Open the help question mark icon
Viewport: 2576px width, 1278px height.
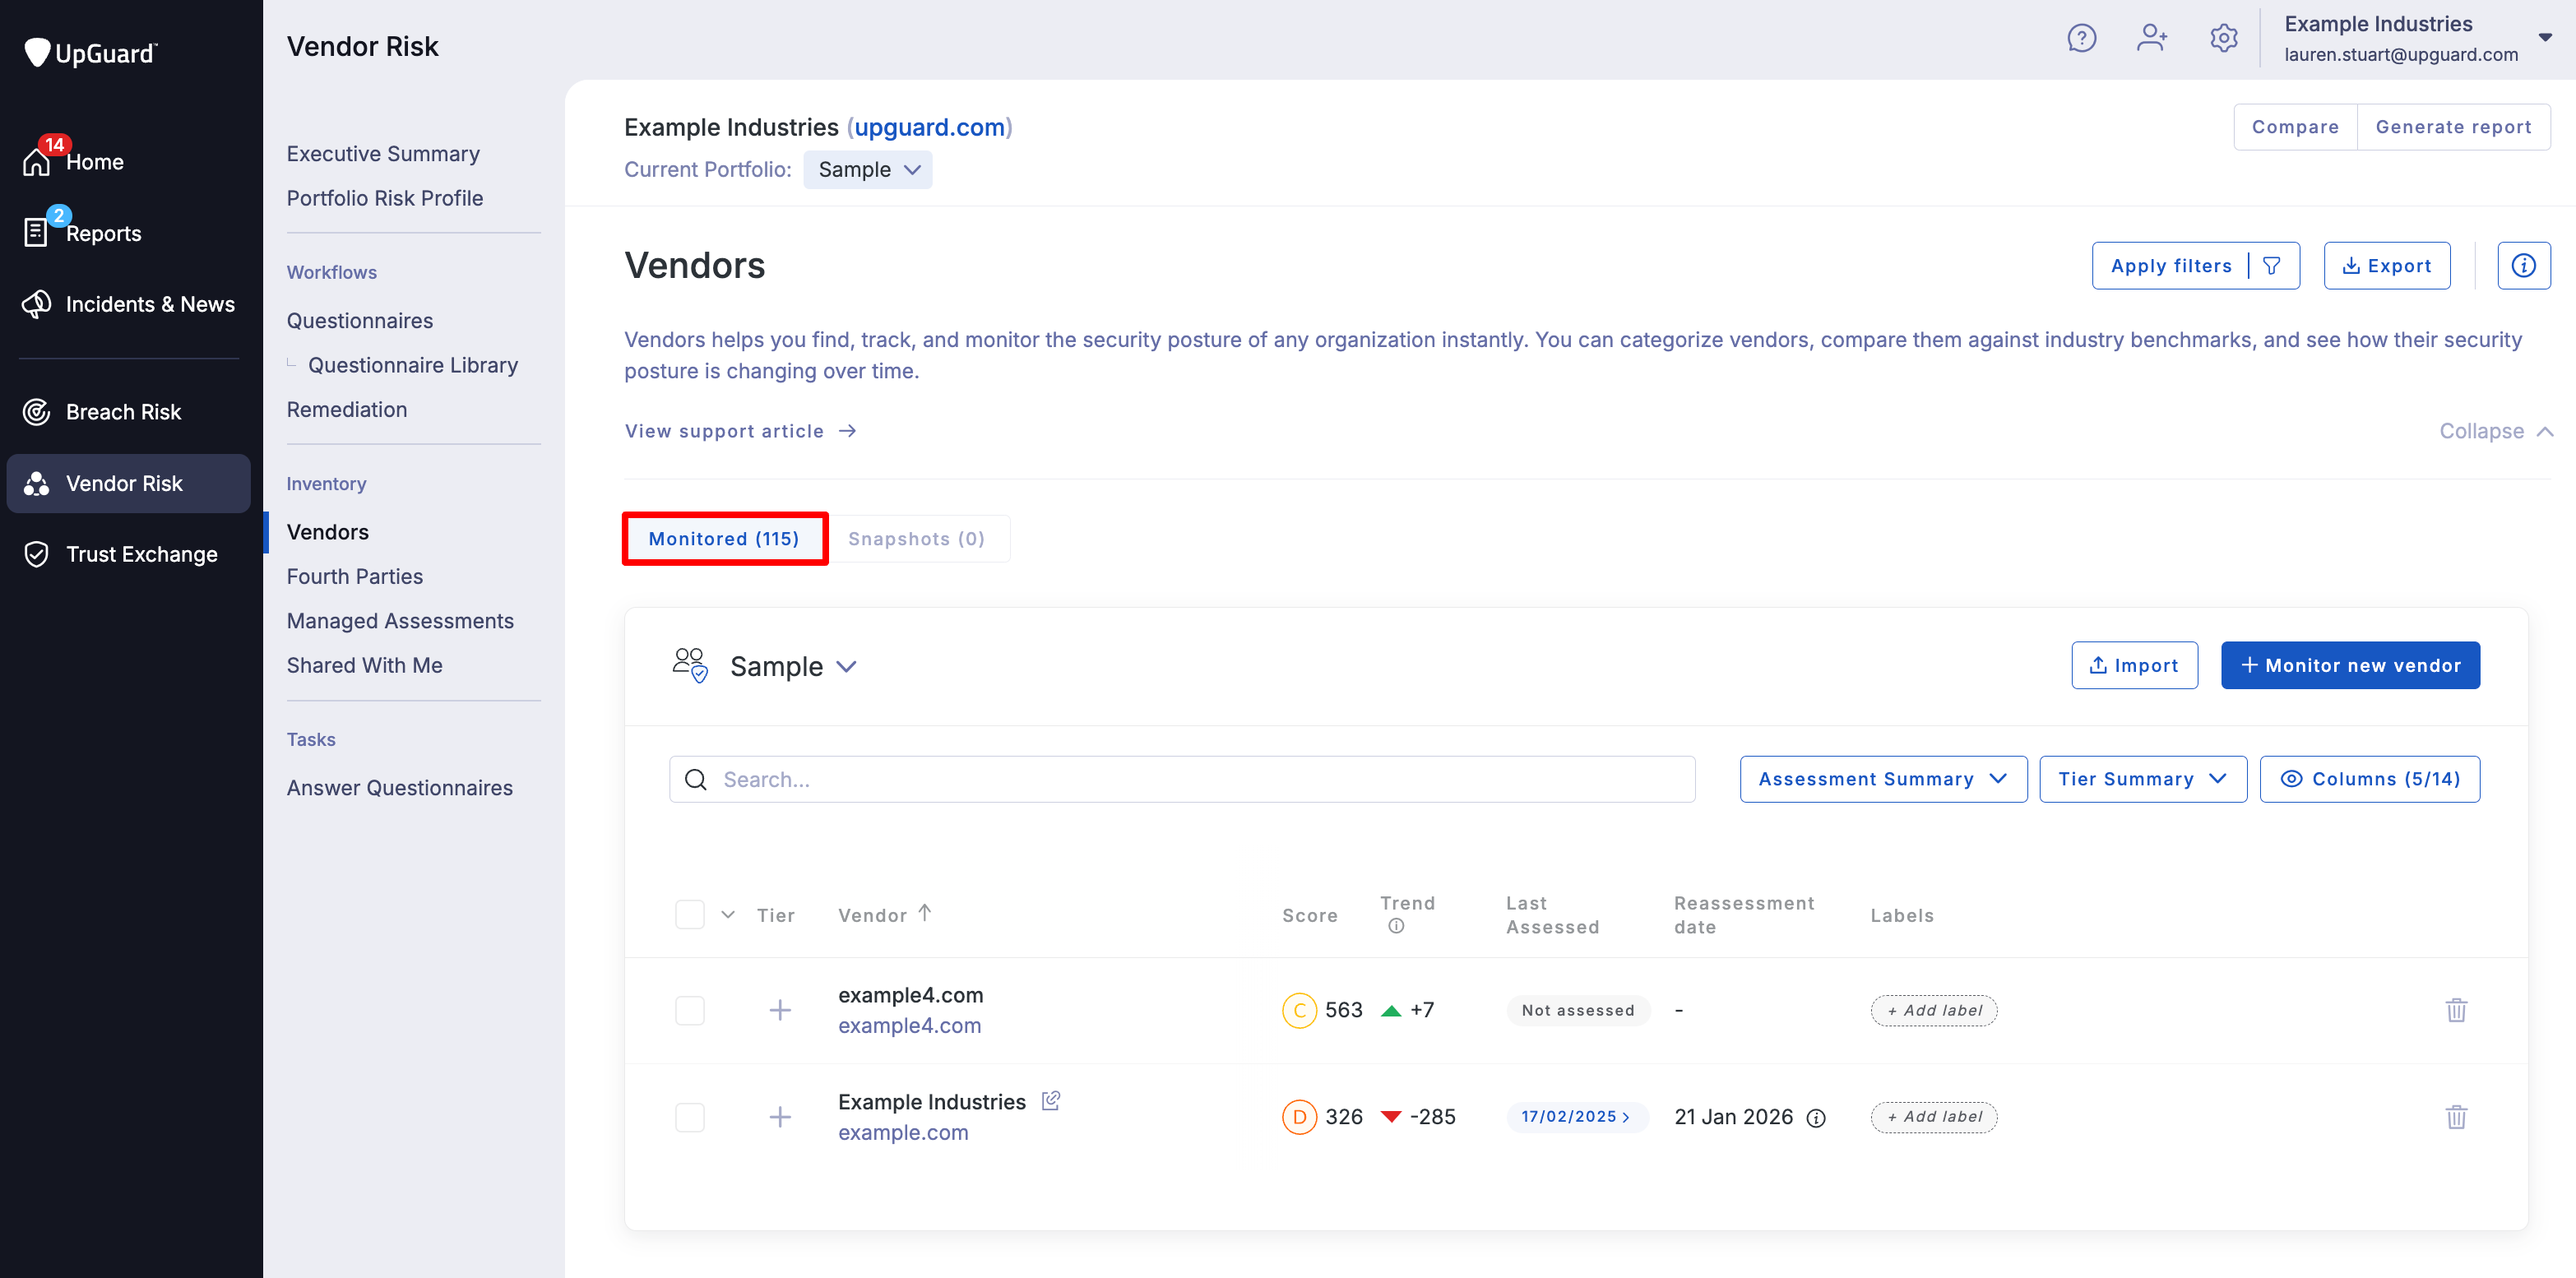pyautogui.click(x=2081, y=38)
